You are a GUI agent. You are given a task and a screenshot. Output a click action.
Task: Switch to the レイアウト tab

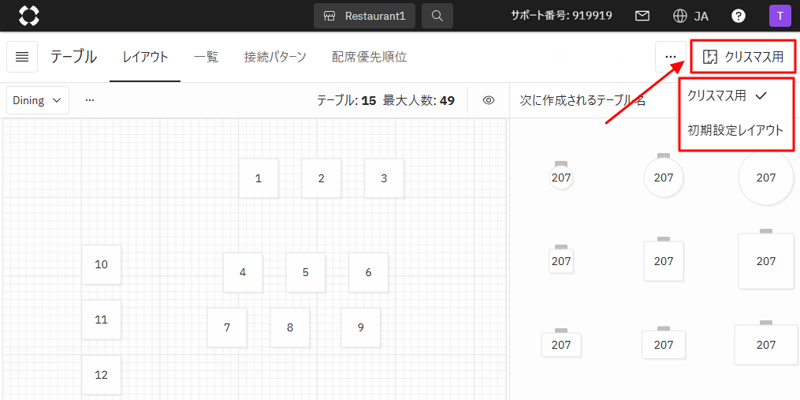pos(145,58)
